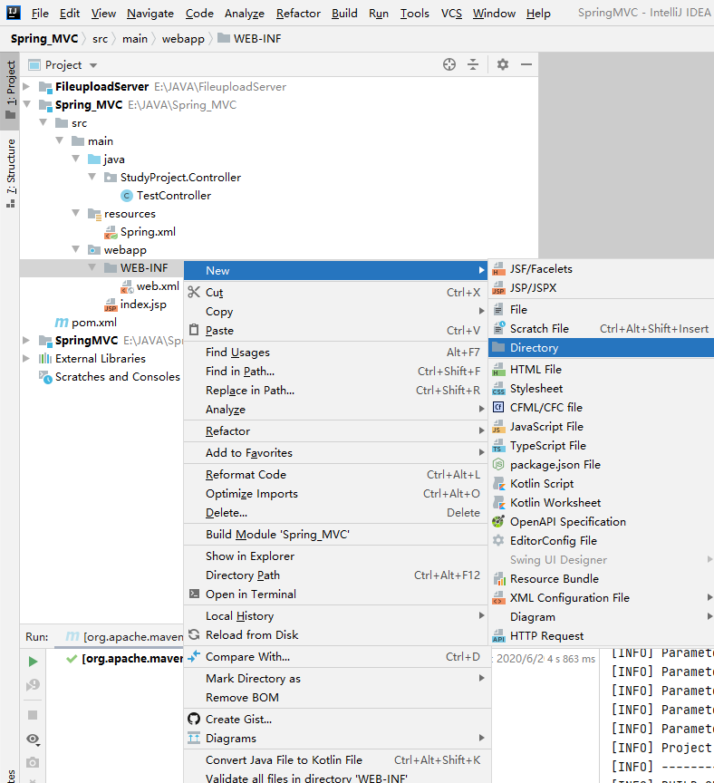This screenshot has height=783, width=714.
Task: Select Cut with scissors icon
Action: pos(336,292)
